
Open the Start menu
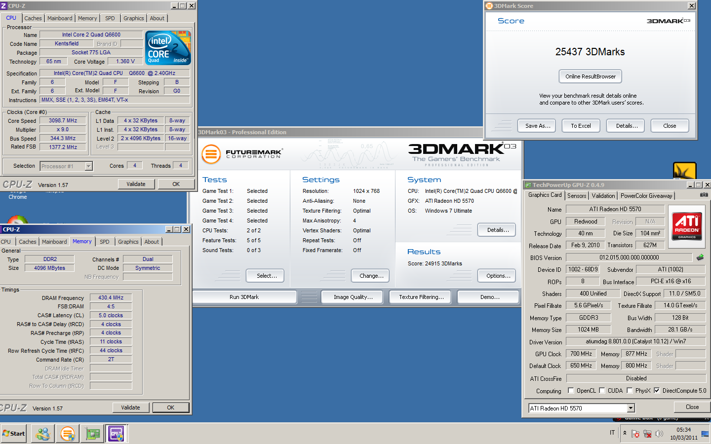(x=14, y=434)
